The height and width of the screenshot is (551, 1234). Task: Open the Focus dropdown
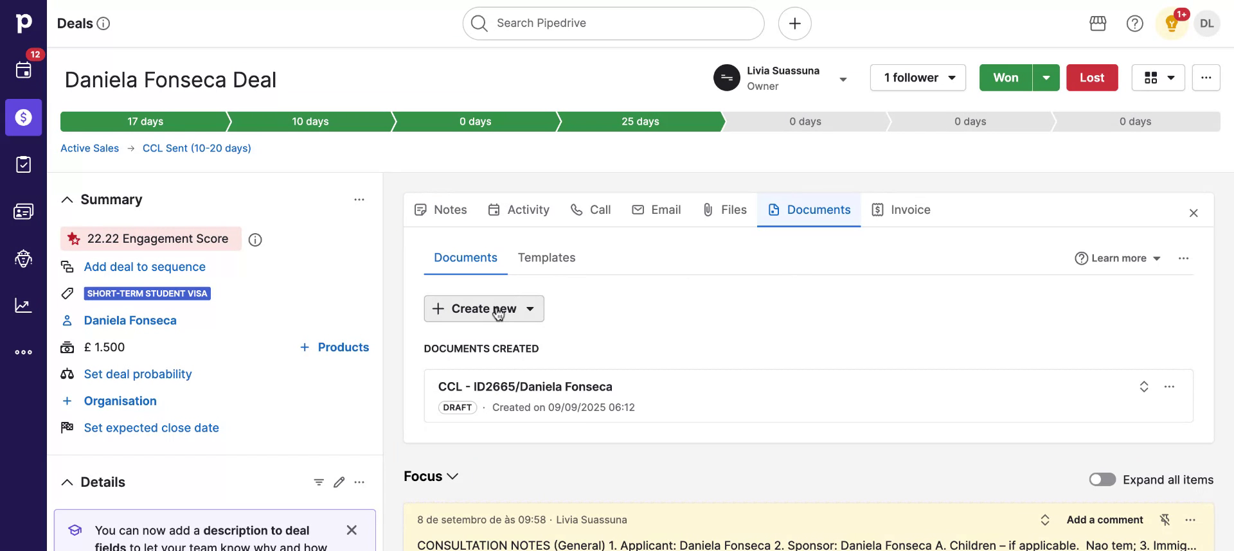click(x=431, y=477)
